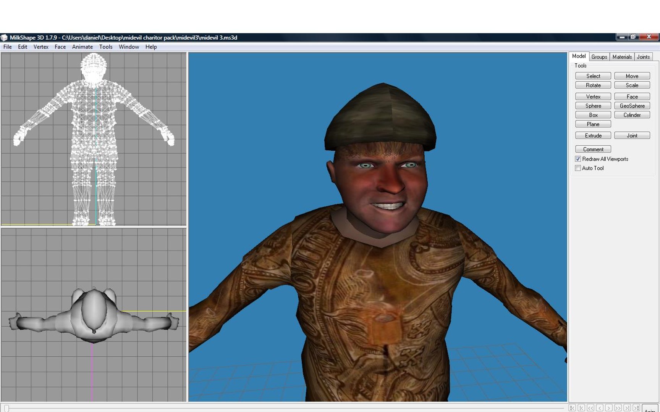This screenshot has width=660, height=412.
Task: Click the wireframe front viewport
Action: (94, 139)
